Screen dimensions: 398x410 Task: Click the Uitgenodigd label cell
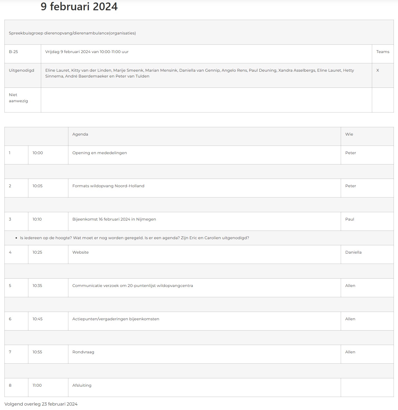tap(23, 75)
